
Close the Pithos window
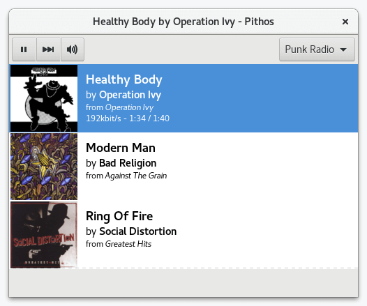345,22
